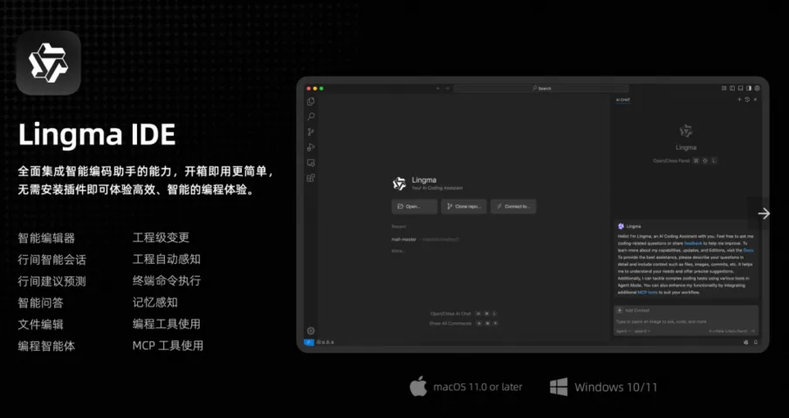Click '编程智能体' feature text
Screen dimensions: 789x418
[x=46, y=346]
